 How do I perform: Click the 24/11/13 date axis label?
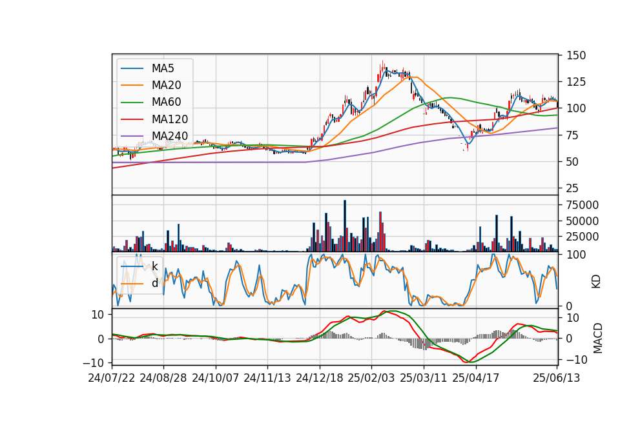[x=267, y=378]
